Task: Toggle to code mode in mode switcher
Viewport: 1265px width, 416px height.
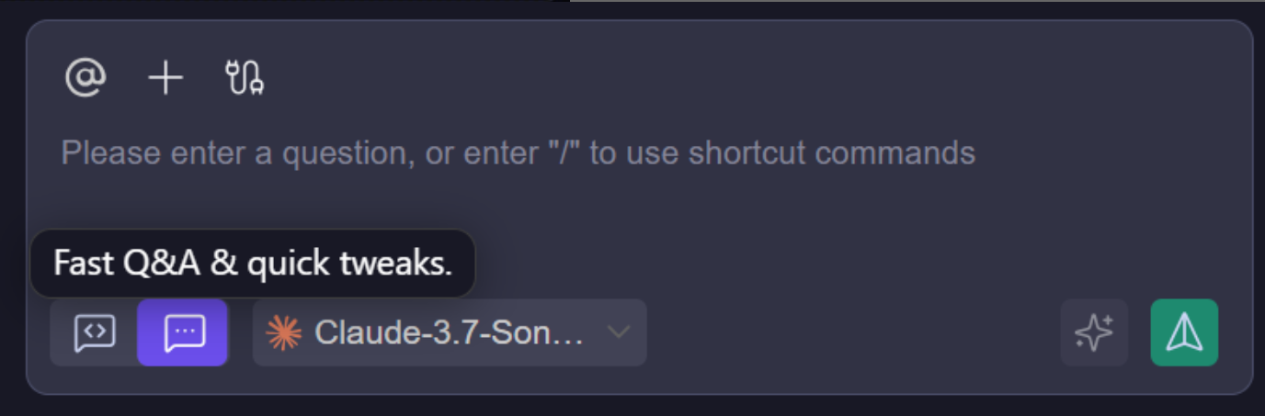Action: (x=95, y=332)
